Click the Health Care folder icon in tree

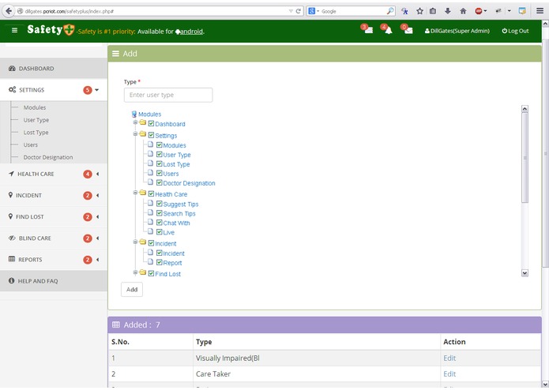tap(142, 193)
